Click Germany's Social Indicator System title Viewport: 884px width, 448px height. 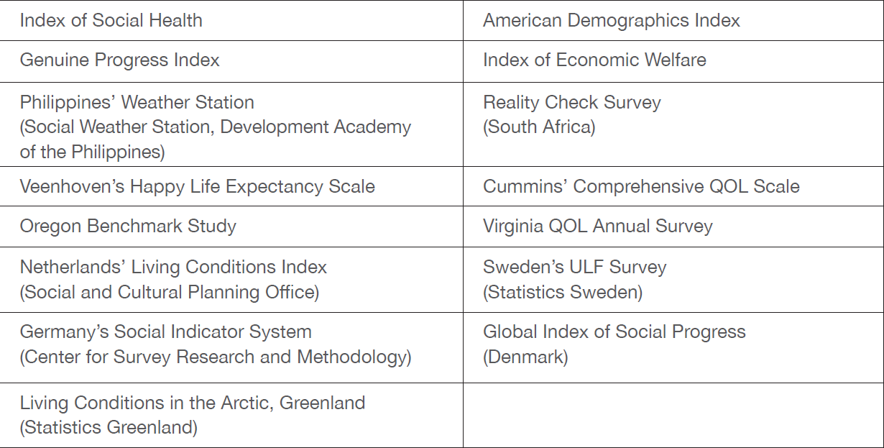tap(165, 332)
